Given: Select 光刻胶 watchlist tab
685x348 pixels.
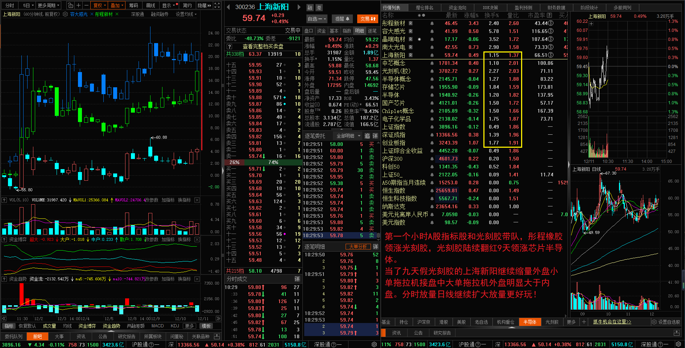Looking at the screenshot, I should [552, 322].
